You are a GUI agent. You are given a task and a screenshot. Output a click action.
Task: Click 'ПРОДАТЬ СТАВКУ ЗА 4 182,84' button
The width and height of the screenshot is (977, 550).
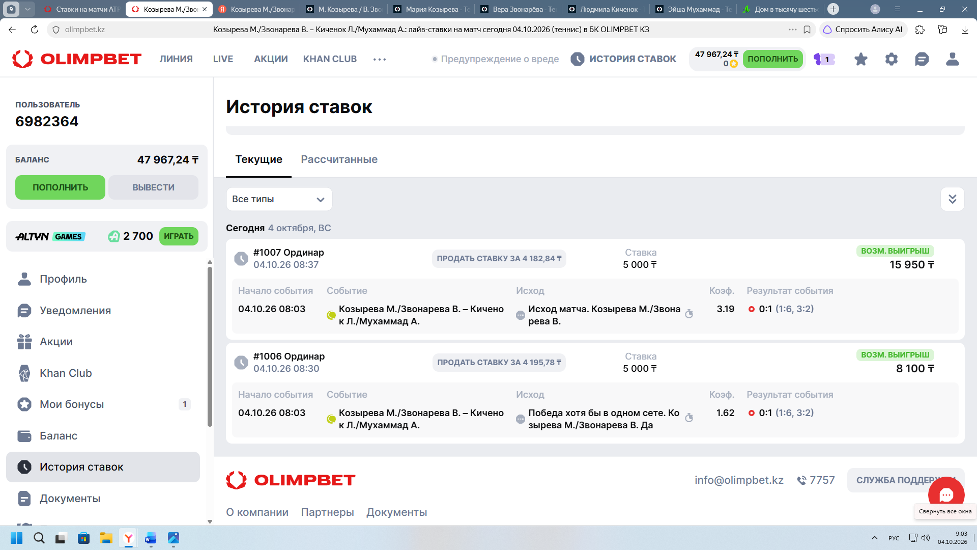499,259
